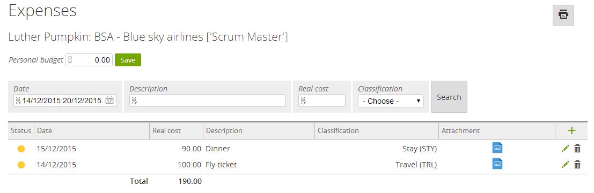Save the personal budget value

tap(128, 60)
